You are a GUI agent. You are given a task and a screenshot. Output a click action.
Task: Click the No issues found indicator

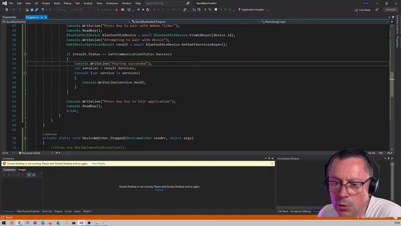(x=29, y=153)
